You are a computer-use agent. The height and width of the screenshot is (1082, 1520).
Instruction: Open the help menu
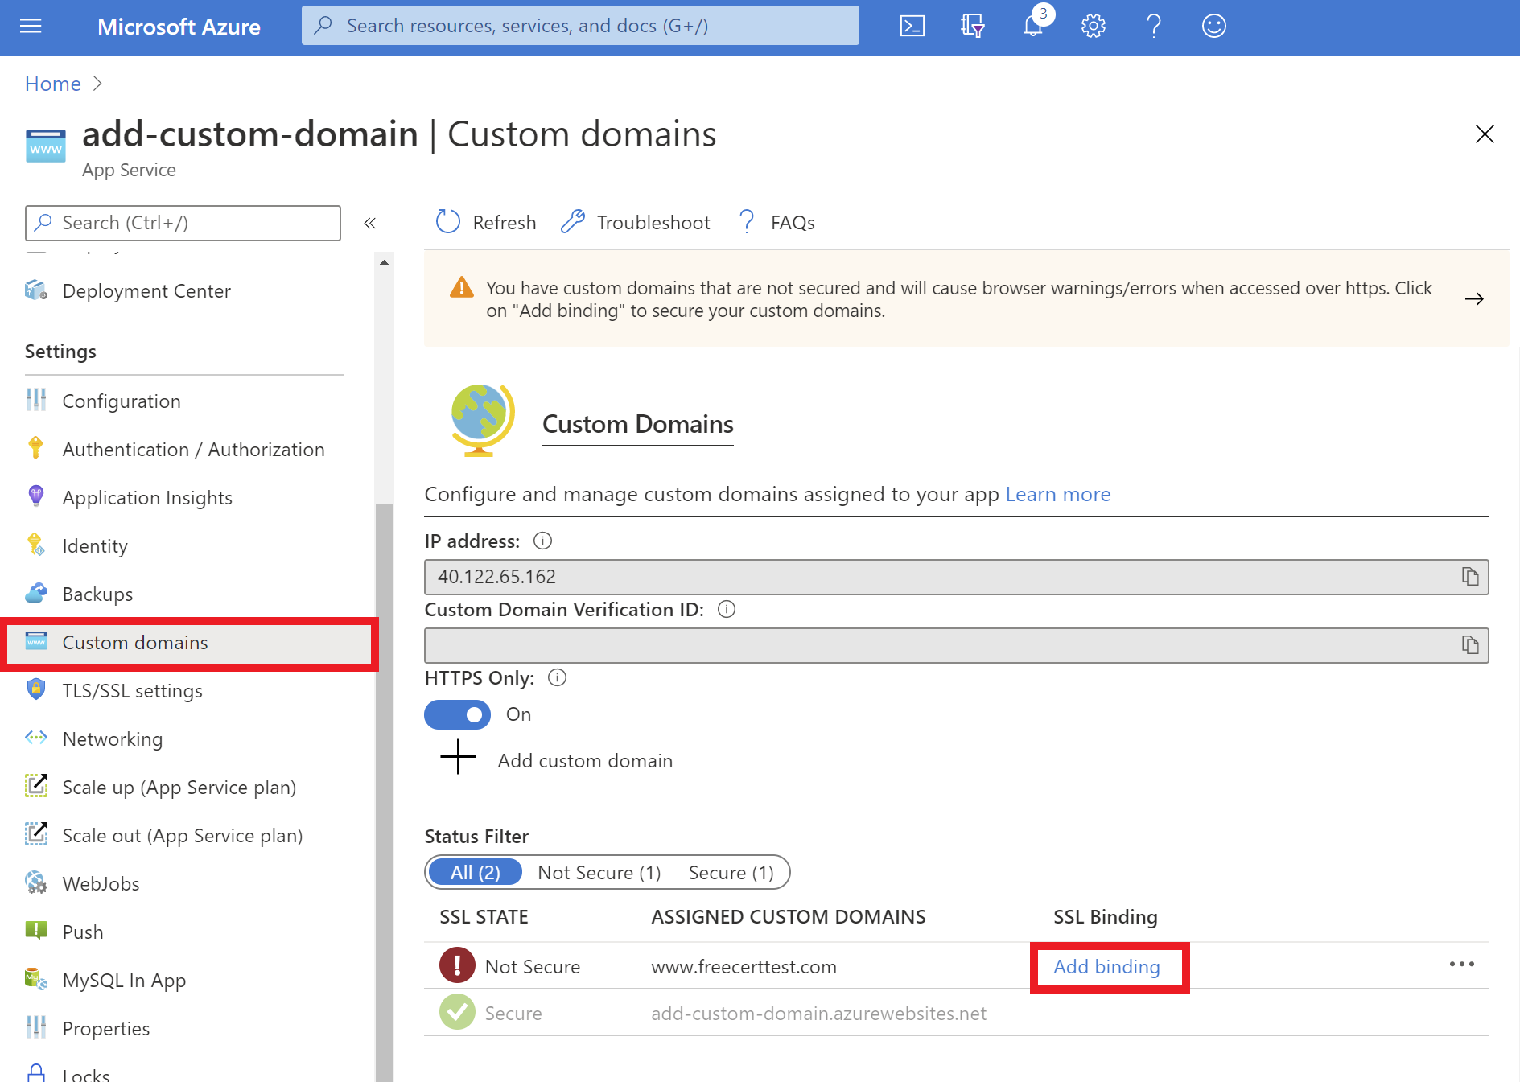click(1153, 25)
